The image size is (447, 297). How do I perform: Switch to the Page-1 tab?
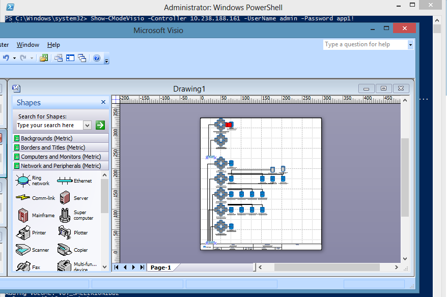(x=160, y=267)
